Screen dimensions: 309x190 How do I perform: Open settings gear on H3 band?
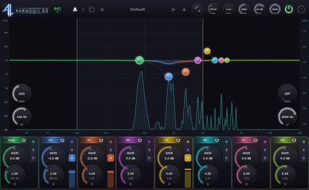click(x=111, y=142)
